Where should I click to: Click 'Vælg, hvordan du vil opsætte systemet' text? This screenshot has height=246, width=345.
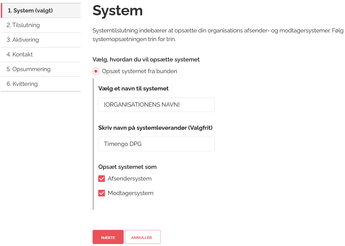pos(146,60)
